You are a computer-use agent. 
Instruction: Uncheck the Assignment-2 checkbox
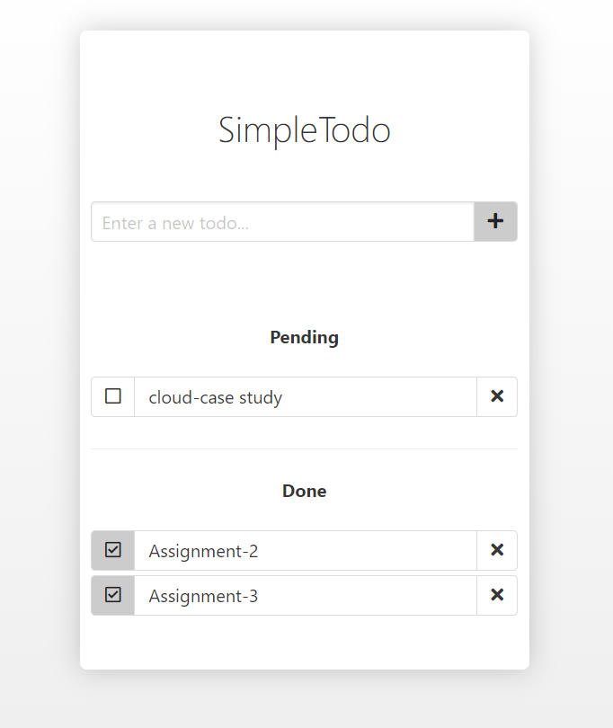(113, 550)
